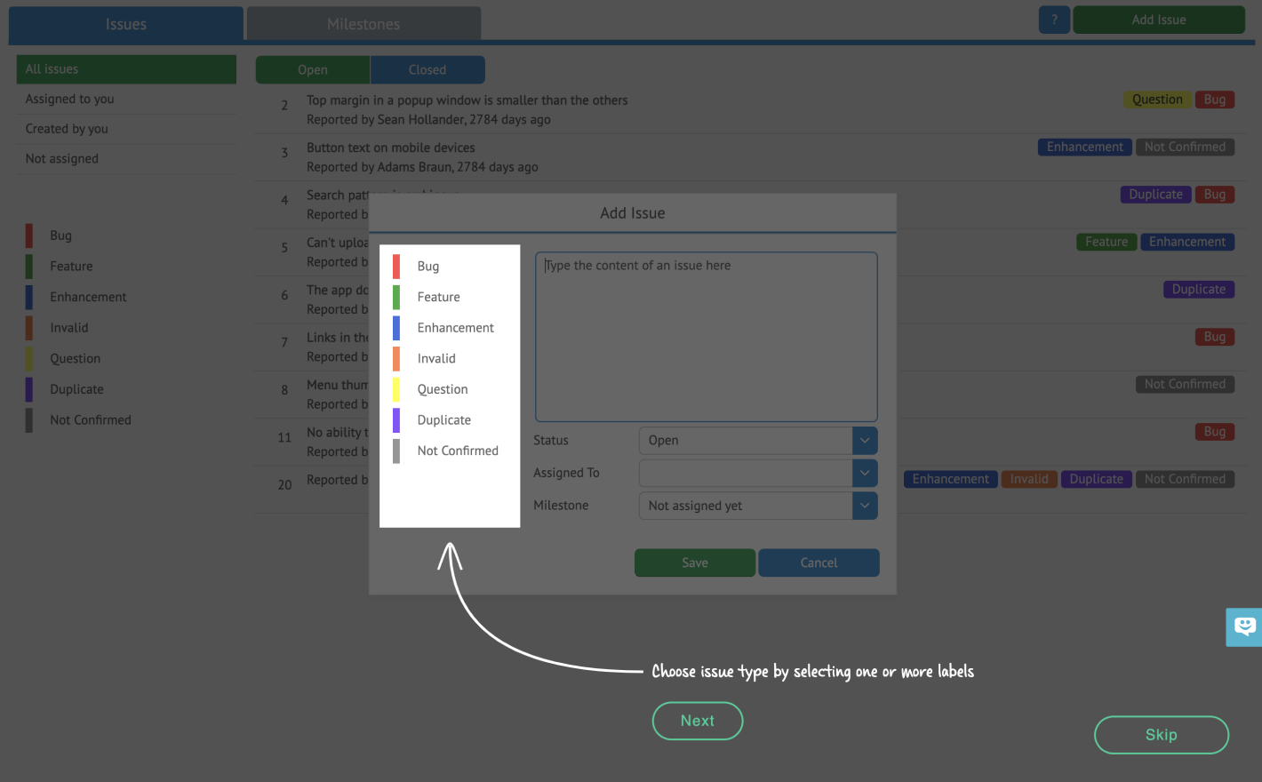Expand the Milestone dropdown
The image size is (1262, 782).
click(x=865, y=506)
